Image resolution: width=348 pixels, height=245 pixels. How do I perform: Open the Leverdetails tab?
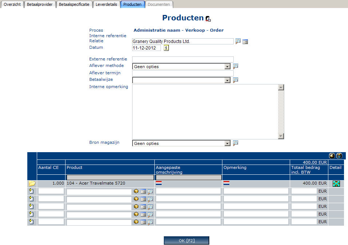click(x=106, y=4)
